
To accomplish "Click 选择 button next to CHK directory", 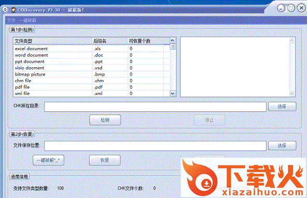I will point(282,106).
